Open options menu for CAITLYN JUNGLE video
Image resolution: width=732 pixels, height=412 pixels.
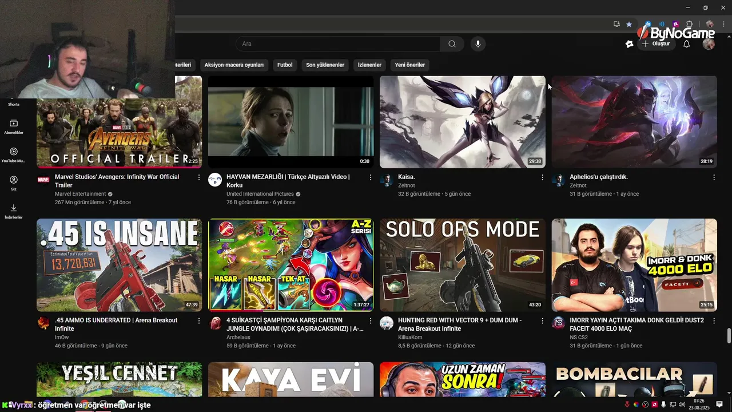[371, 320]
